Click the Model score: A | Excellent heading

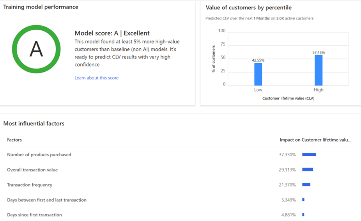click(112, 34)
